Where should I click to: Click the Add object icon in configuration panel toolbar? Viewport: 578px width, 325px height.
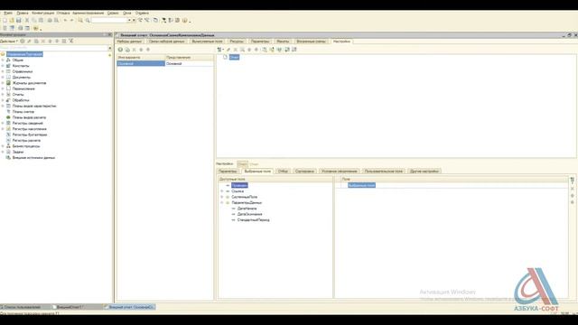tap(23, 41)
